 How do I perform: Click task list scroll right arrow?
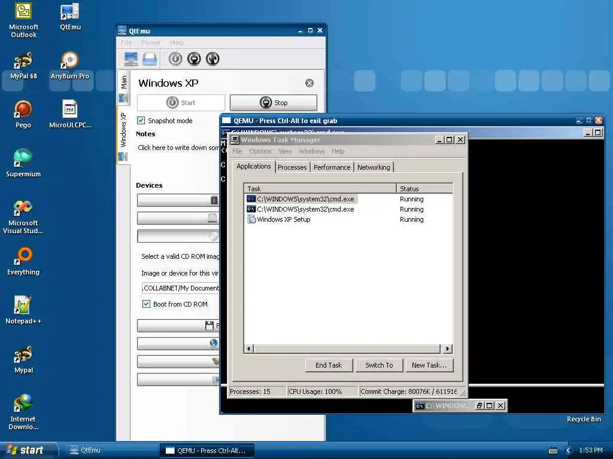pyautogui.click(x=448, y=349)
